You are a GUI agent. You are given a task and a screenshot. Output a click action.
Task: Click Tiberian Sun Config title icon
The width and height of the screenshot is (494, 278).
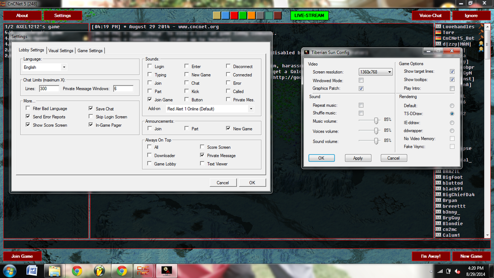pos(307,52)
